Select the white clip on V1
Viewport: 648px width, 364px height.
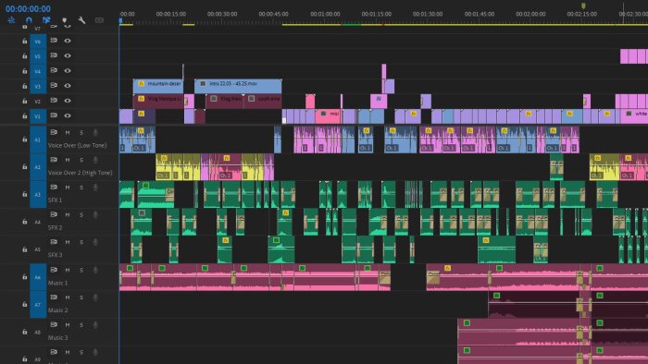click(634, 116)
